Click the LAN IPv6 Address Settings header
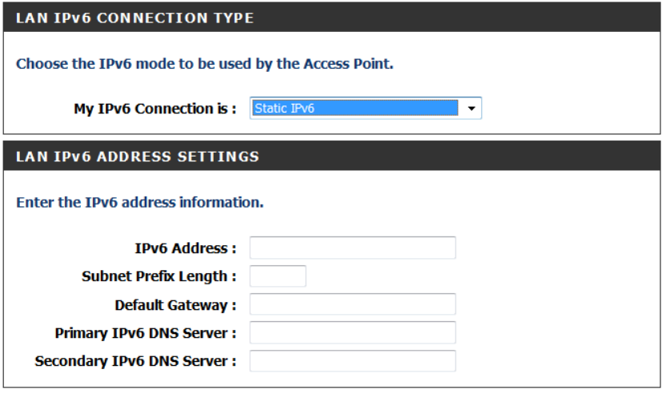 pyautogui.click(x=137, y=157)
